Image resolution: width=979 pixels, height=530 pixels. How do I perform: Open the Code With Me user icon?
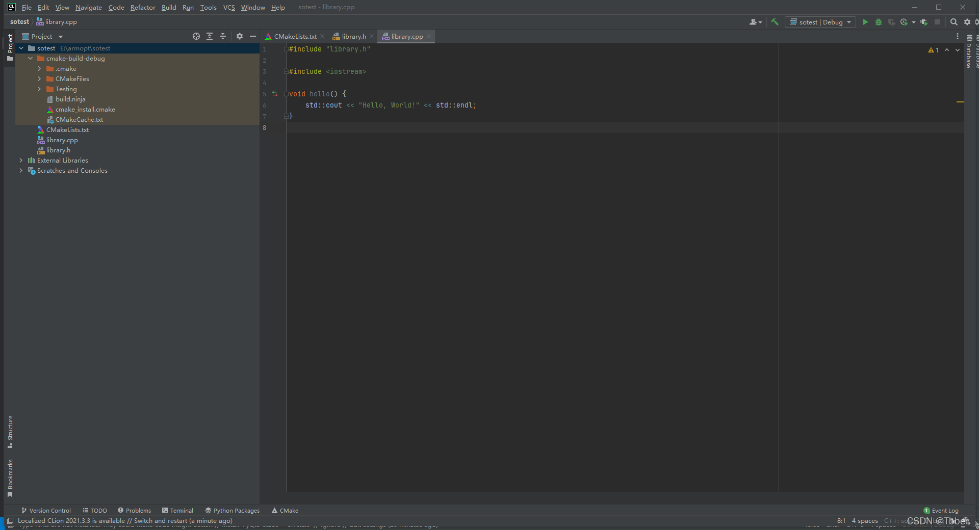[x=755, y=22]
